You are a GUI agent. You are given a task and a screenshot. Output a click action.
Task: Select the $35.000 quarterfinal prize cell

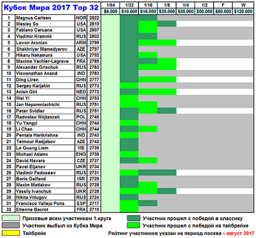coord(186,11)
